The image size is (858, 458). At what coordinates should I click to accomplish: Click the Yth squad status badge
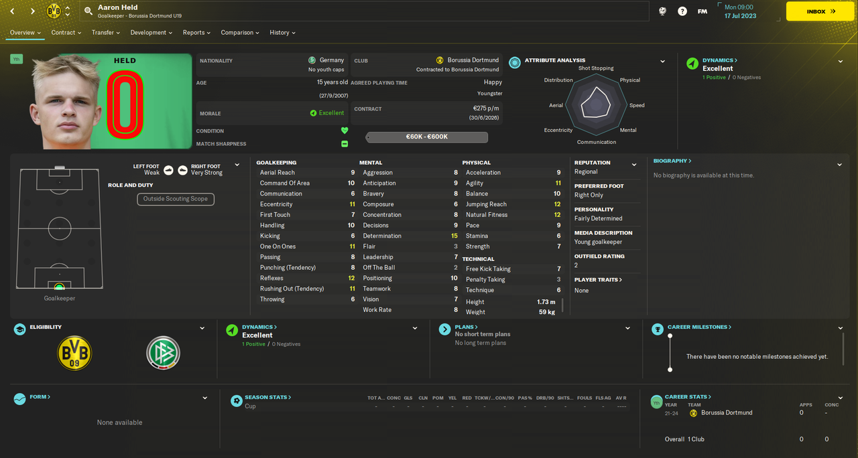point(16,60)
